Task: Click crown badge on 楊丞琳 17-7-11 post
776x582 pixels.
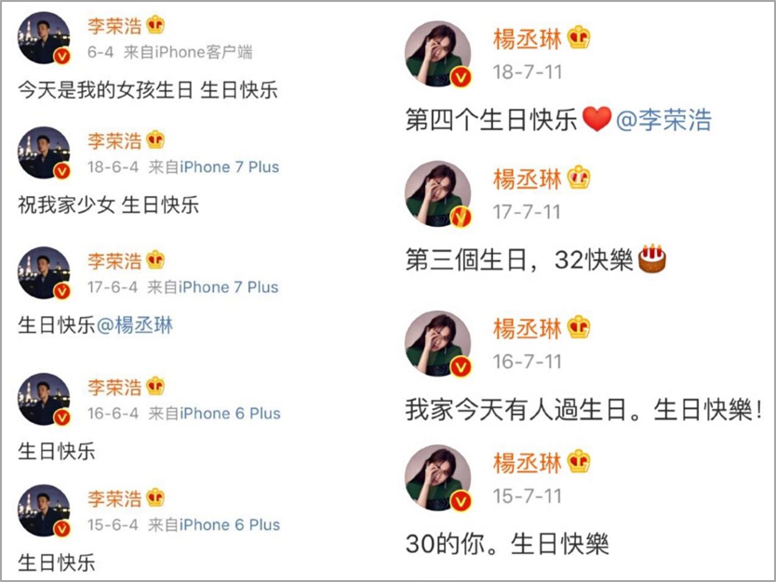Action: tap(579, 178)
